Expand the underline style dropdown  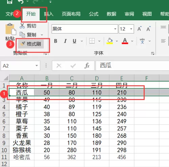click(82, 41)
